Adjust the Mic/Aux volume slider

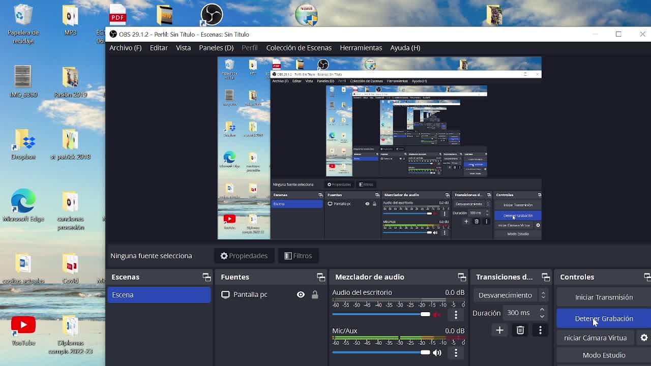[x=425, y=353]
